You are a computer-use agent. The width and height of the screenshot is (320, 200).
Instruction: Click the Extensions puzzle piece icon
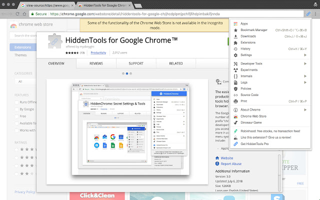[235, 42]
